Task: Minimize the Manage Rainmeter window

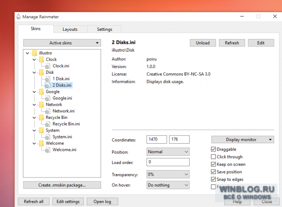Action: (x=242, y=16)
